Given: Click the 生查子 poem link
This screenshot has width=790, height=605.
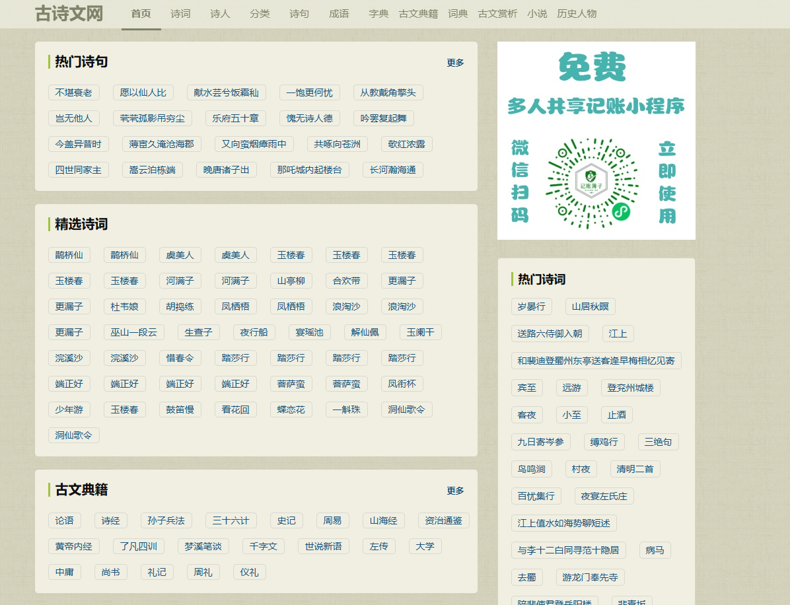Looking at the screenshot, I should [199, 332].
